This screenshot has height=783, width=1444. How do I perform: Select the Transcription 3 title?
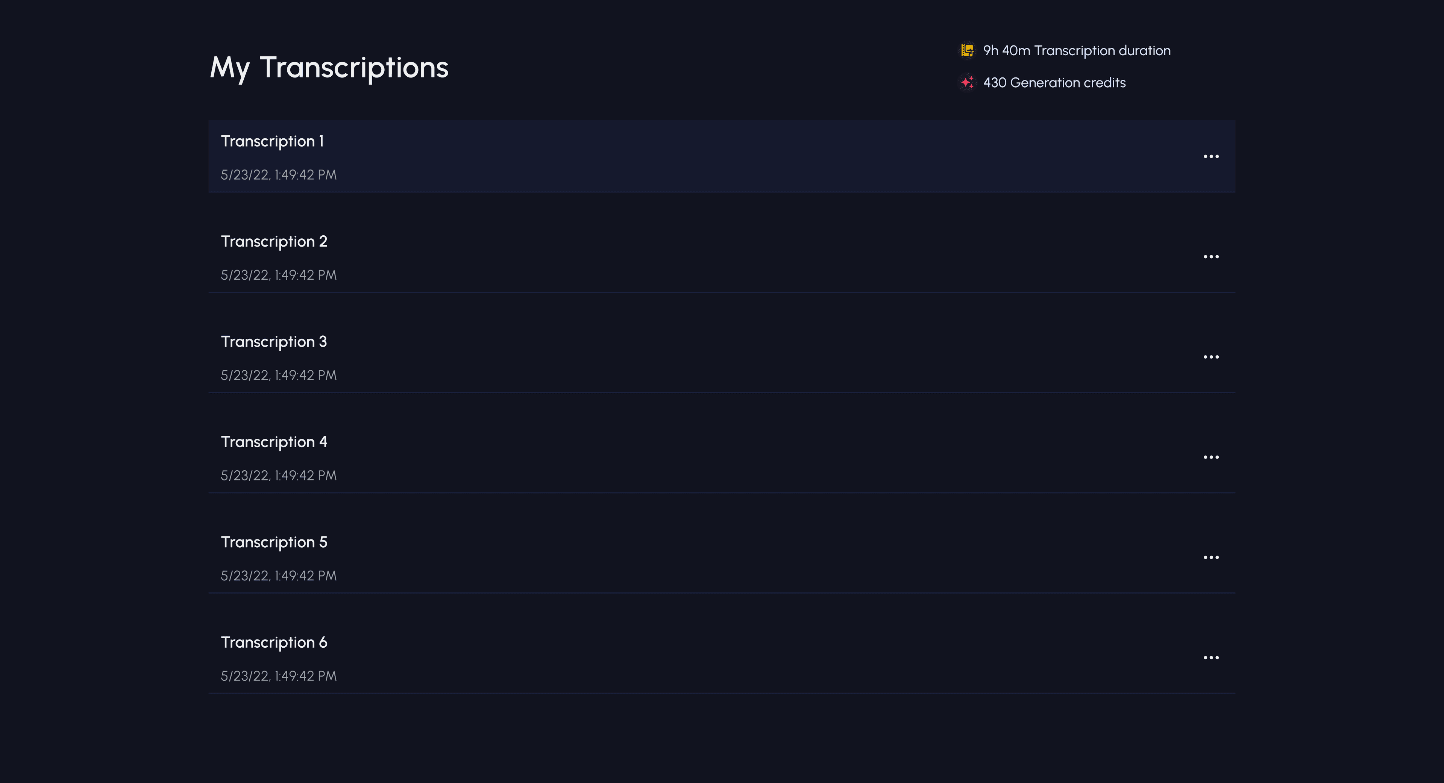tap(273, 342)
